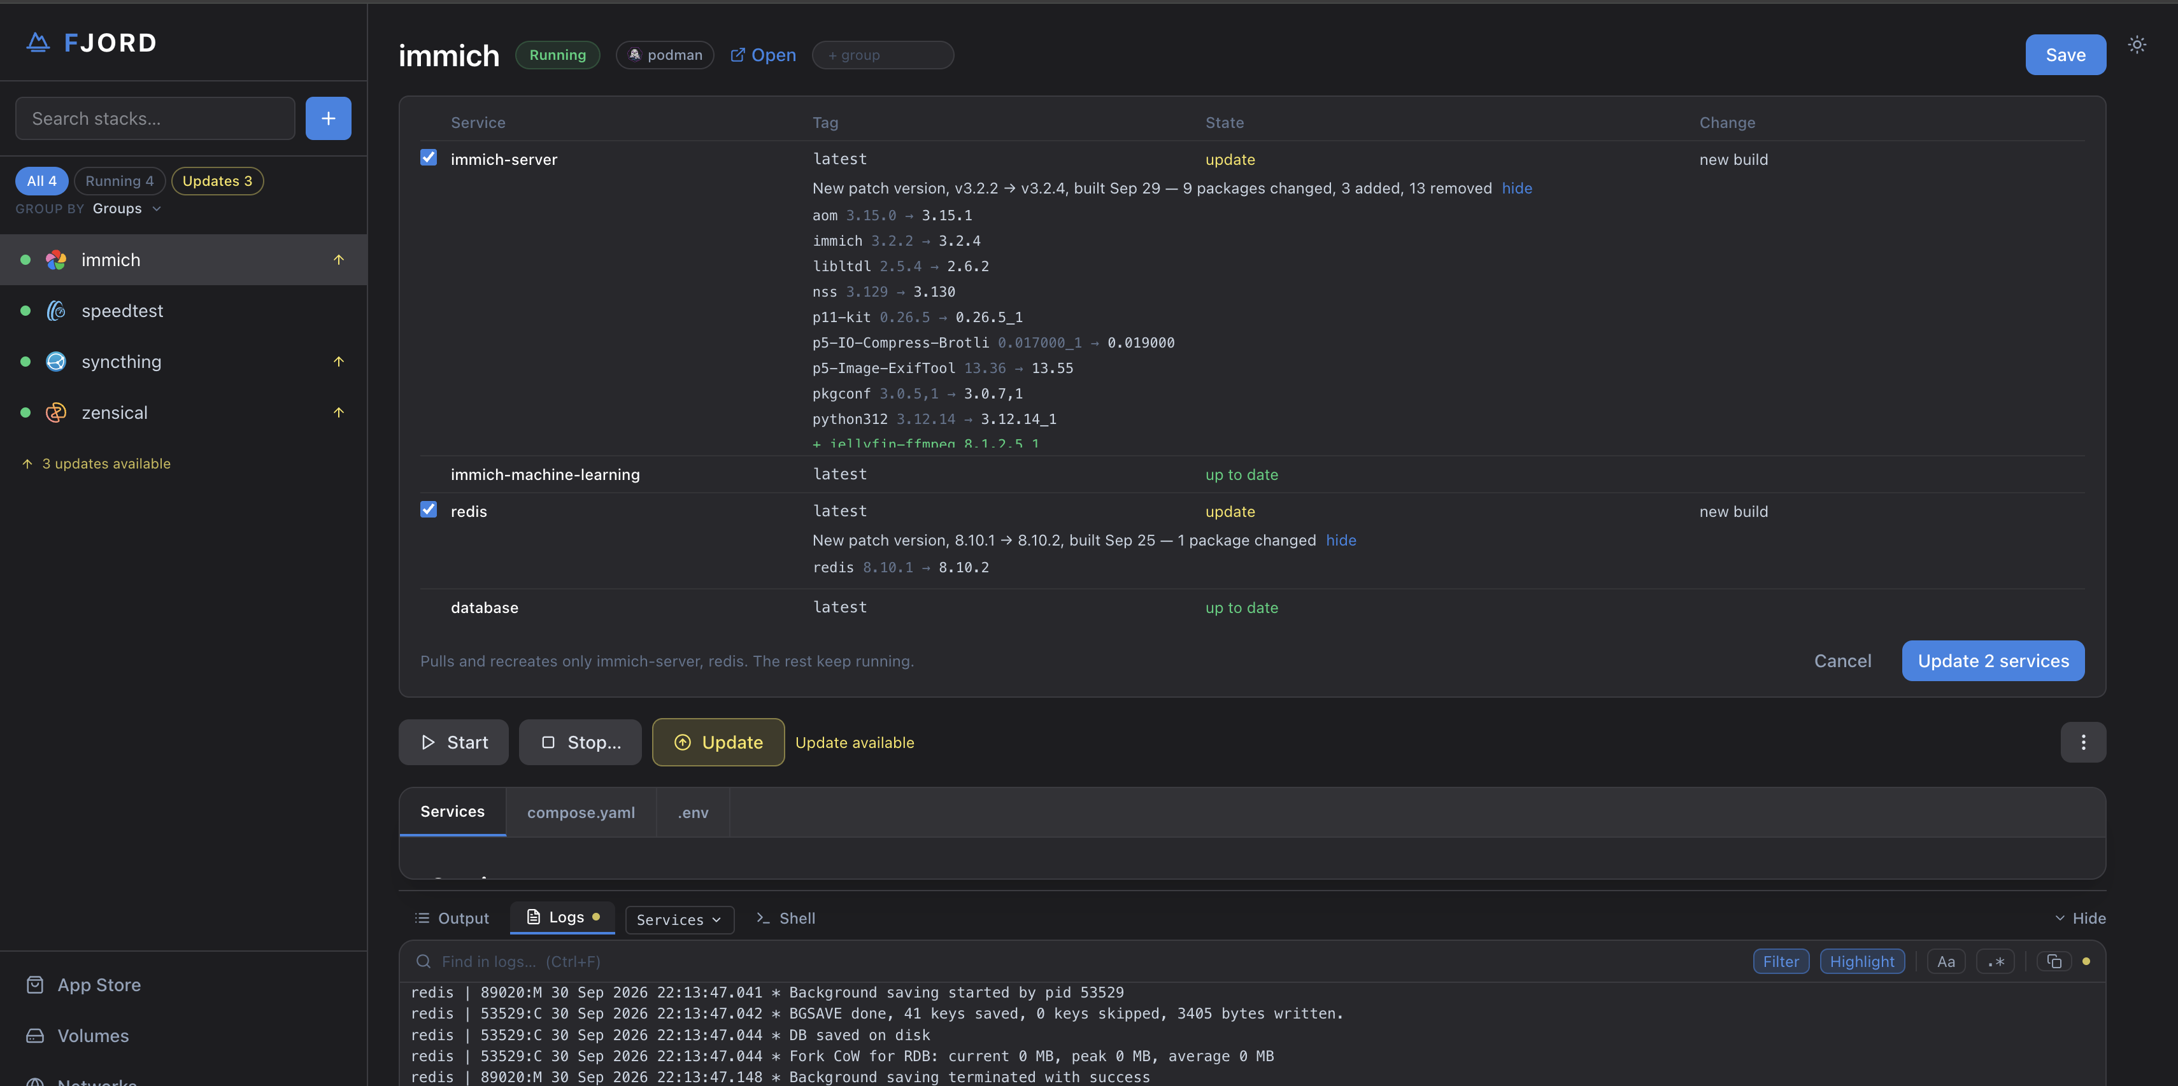Click the Fjord logo icon
Viewport: 2178px width, 1086px height.
click(x=38, y=42)
